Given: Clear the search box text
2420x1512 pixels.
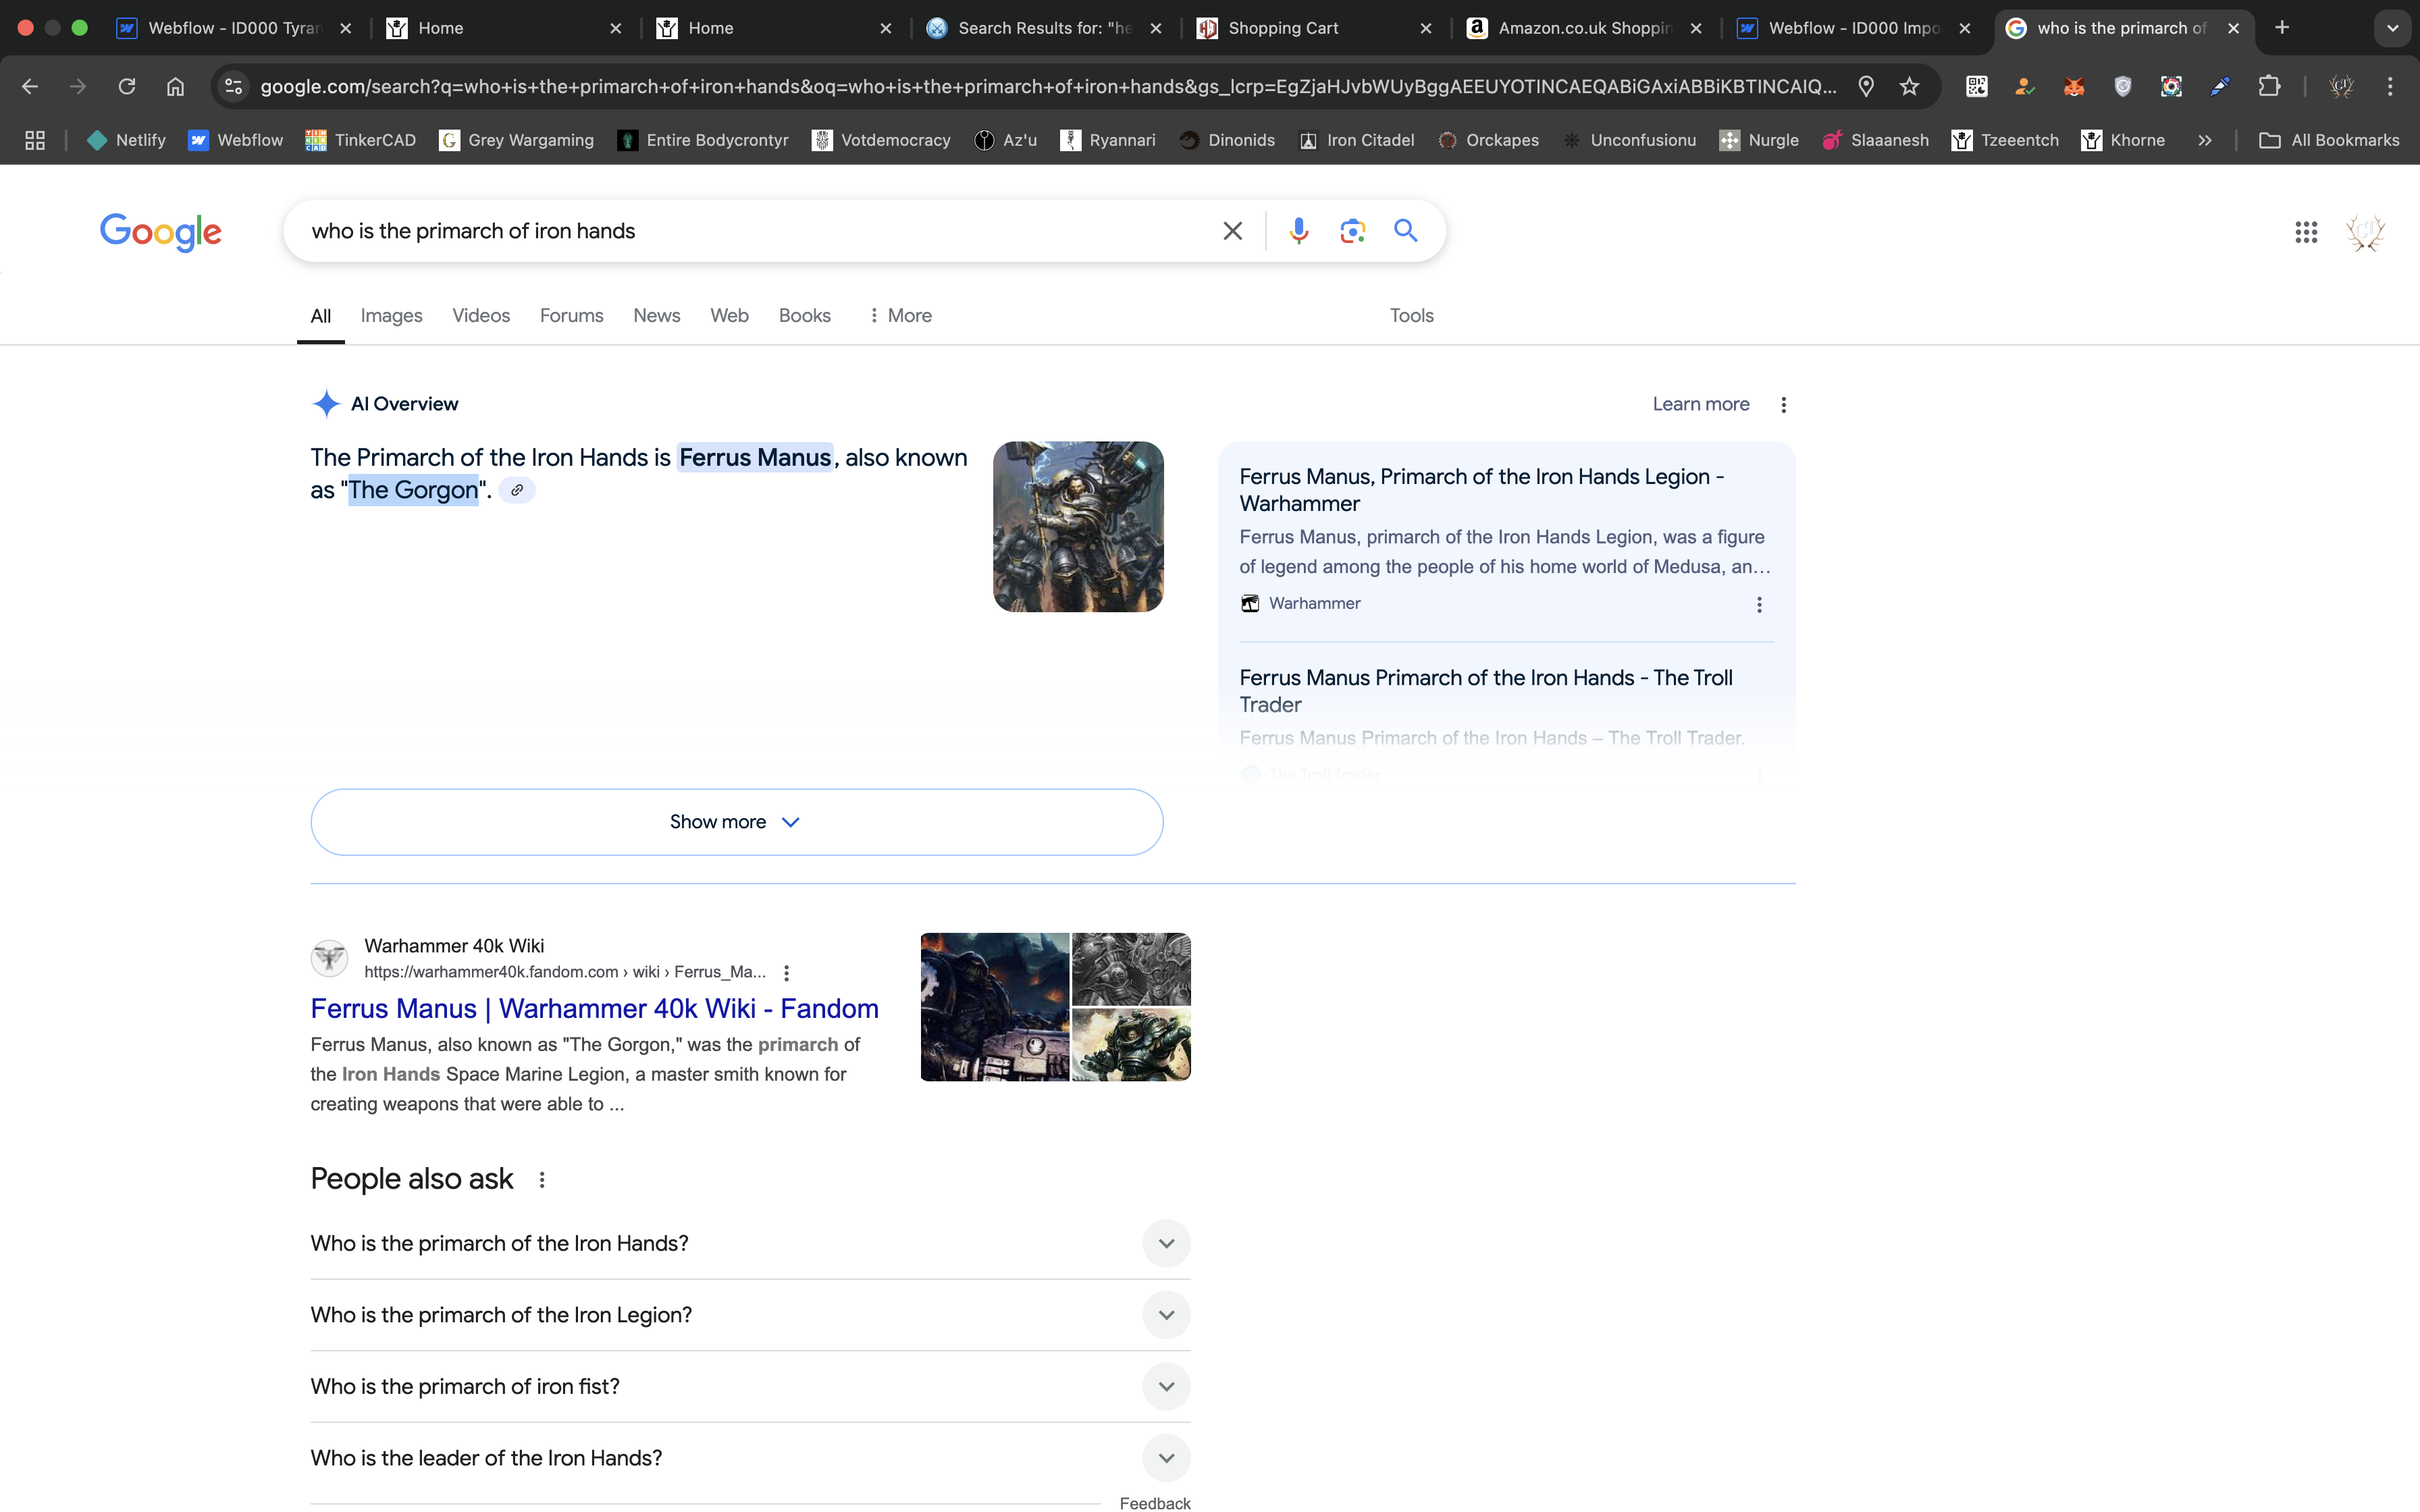Looking at the screenshot, I should click(x=1232, y=231).
